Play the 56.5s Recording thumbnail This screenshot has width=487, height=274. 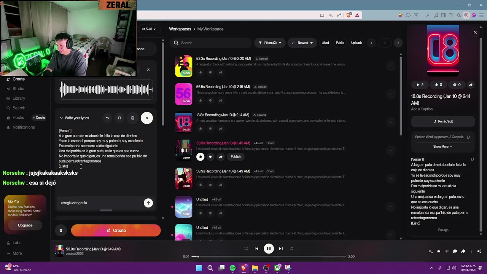pyautogui.click(x=184, y=94)
